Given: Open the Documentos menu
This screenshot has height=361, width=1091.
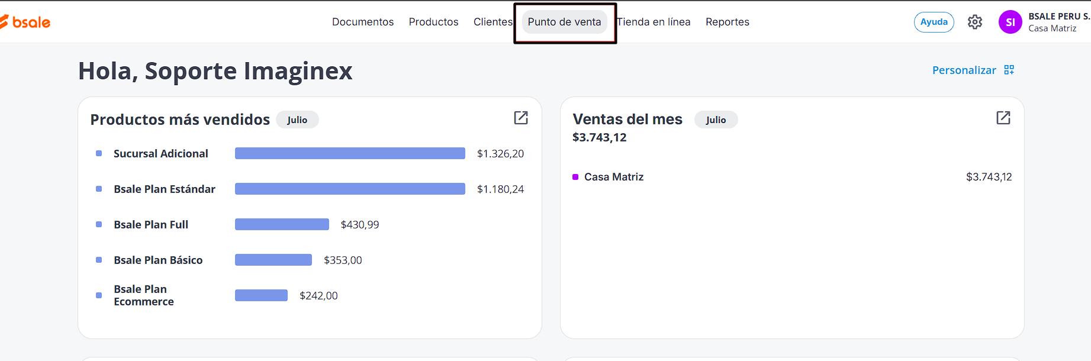Looking at the screenshot, I should tap(363, 22).
